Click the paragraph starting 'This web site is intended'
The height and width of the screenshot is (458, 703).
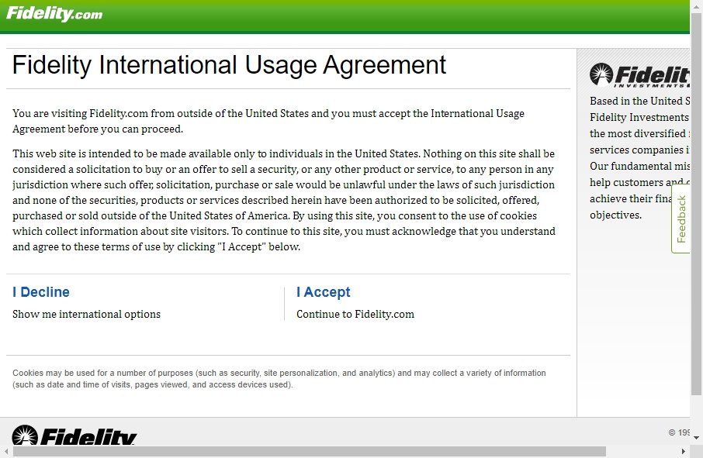(x=284, y=200)
